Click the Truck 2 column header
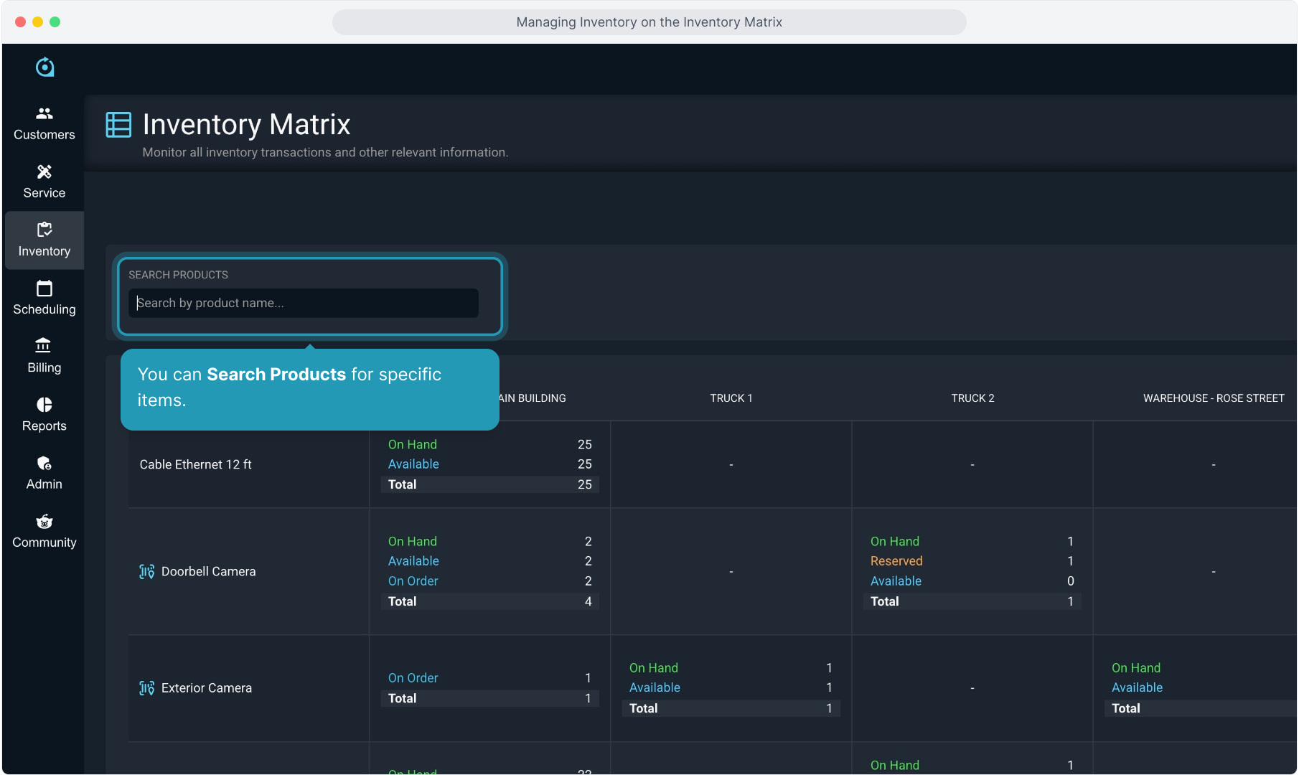This screenshot has width=1299, height=775. tap(972, 398)
